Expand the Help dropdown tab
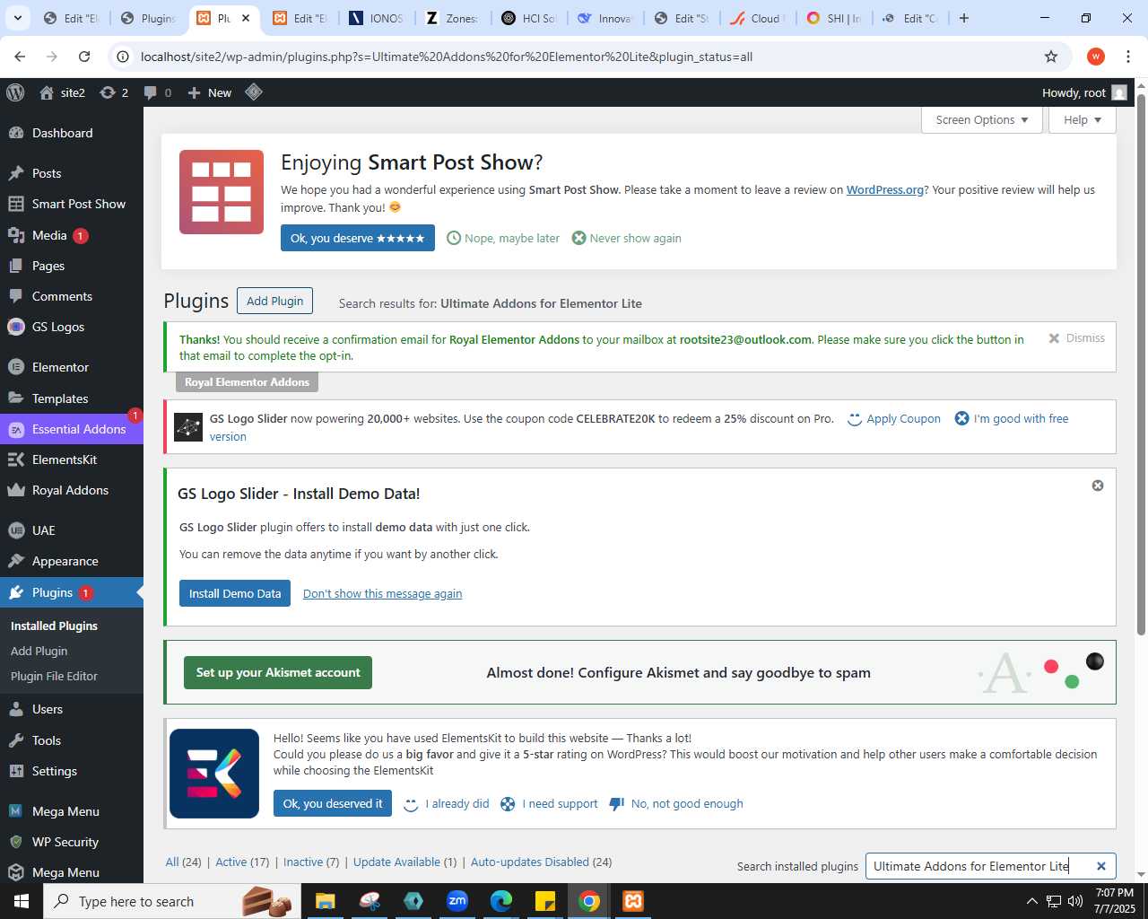1148x919 pixels. pyautogui.click(x=1083, y=119)
